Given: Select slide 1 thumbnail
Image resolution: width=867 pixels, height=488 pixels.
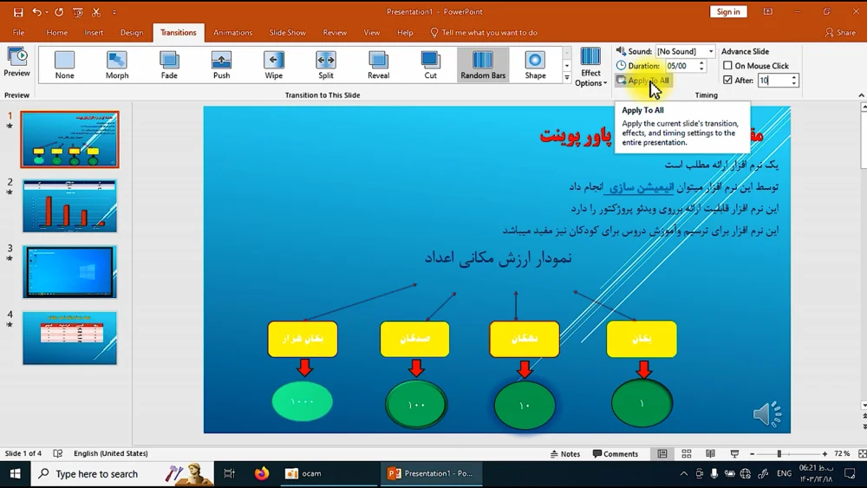Looking at the screenshot, I should tap(69, 140).
